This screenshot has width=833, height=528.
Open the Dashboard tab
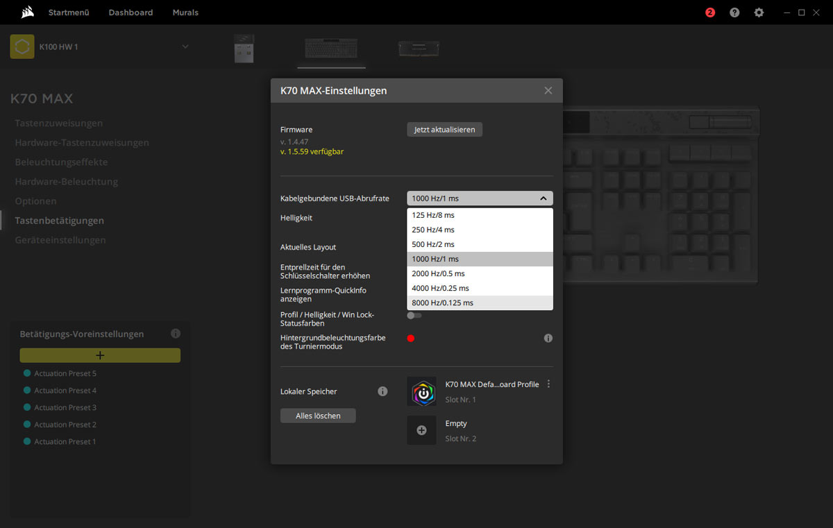point(131,12)
